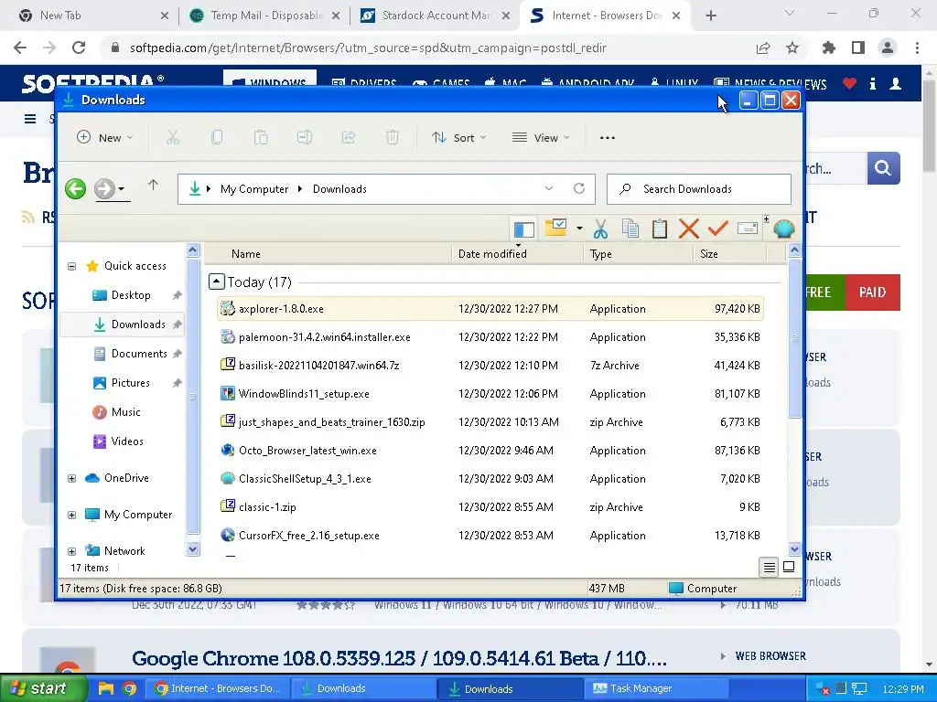The width and height of the screenshot is (937, 702).
Task: Open Videos in navigation pane
Action: [x=126, y=441]
